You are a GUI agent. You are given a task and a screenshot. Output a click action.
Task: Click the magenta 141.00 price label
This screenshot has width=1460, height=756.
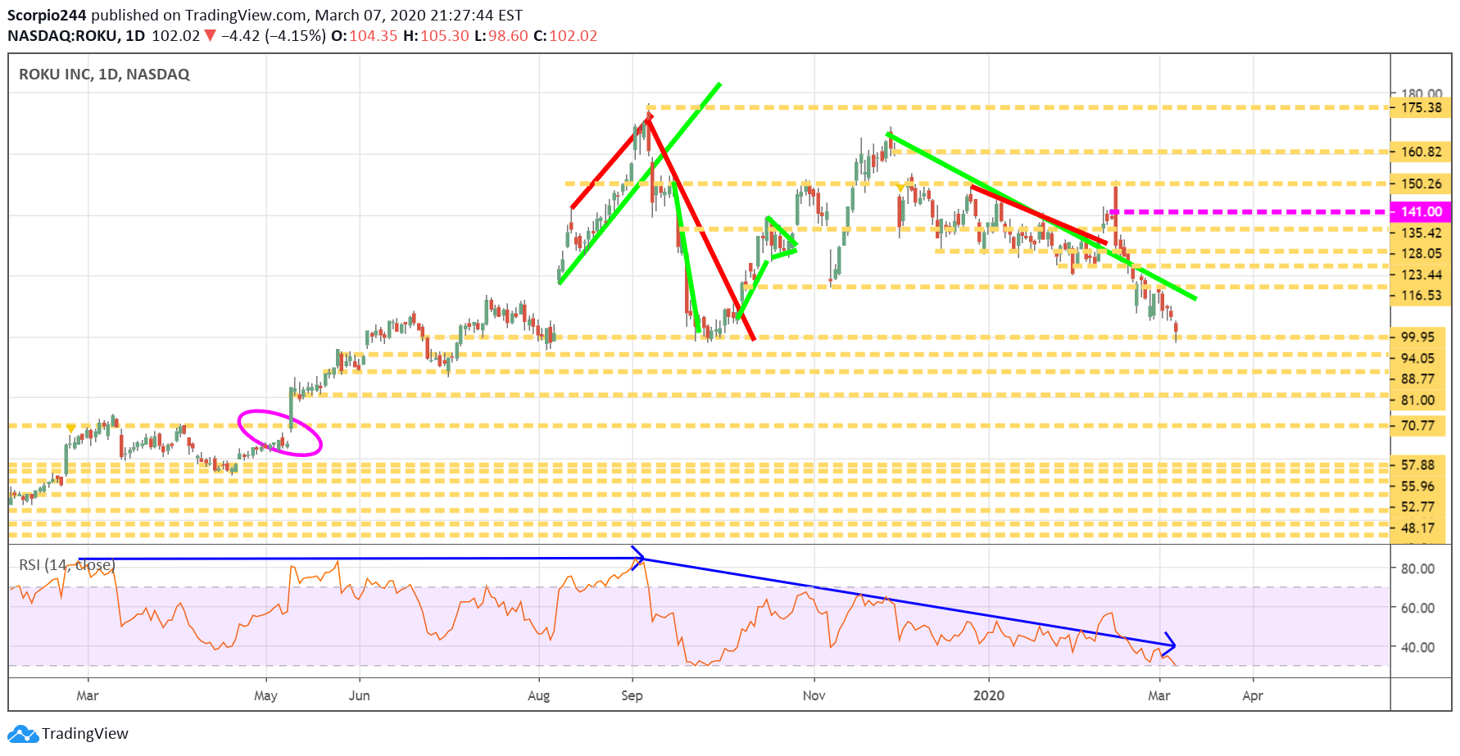pyautogui.click(x=1421, y=211)
